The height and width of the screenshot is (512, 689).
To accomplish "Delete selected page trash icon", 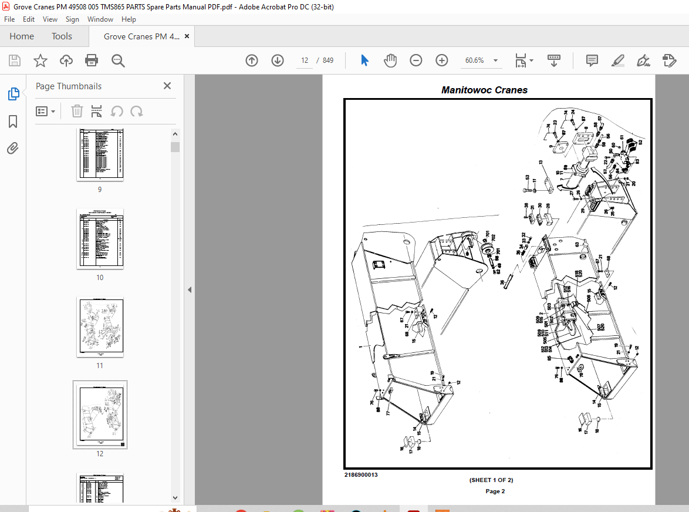I will coord(77,111).
